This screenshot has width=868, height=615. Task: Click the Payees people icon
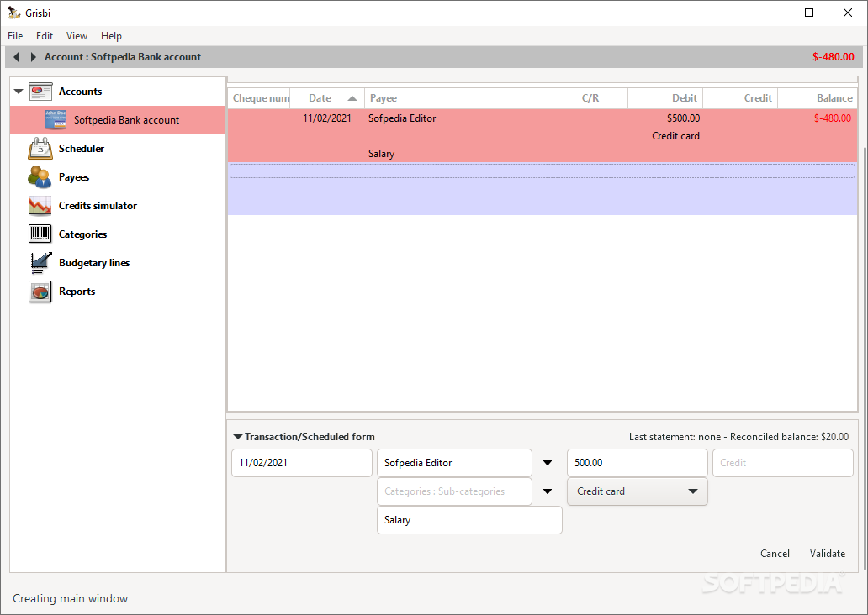point(40,177)
